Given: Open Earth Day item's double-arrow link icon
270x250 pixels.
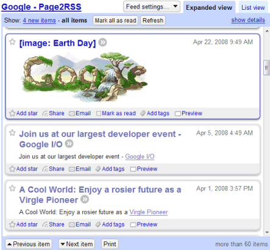Looking at the screenshot, I should pos(102,43).
